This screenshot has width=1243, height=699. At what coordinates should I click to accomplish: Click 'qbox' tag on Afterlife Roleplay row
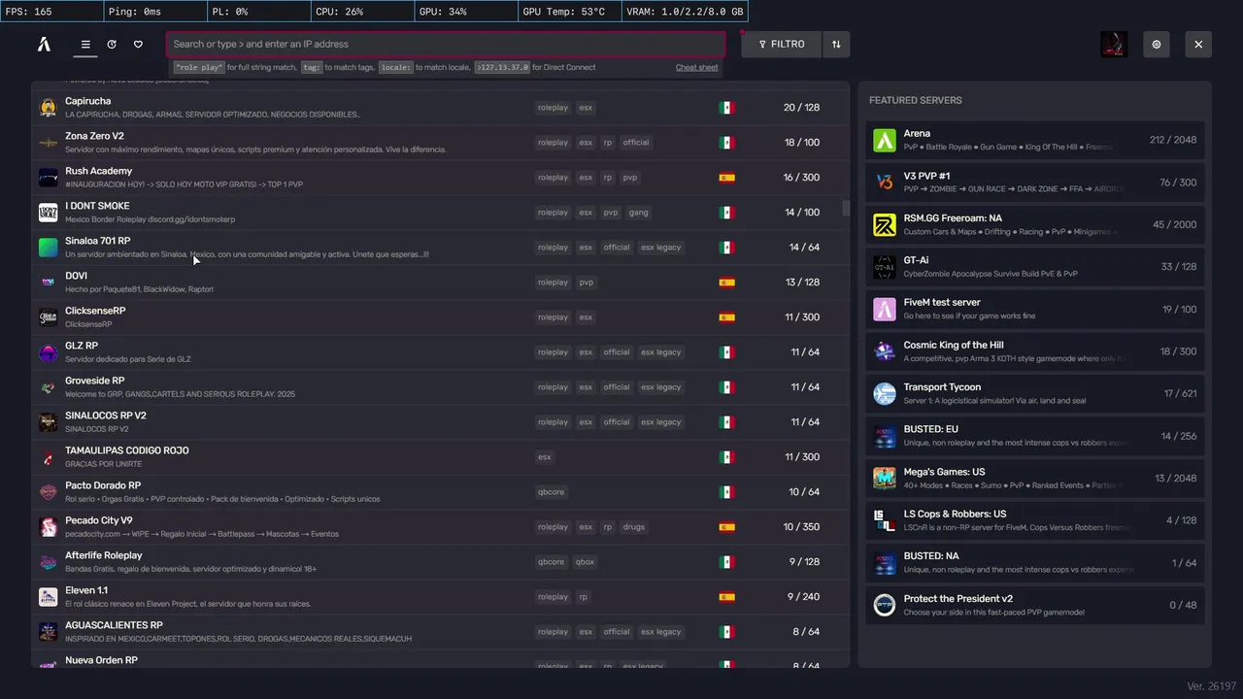(x=585, y=562)
